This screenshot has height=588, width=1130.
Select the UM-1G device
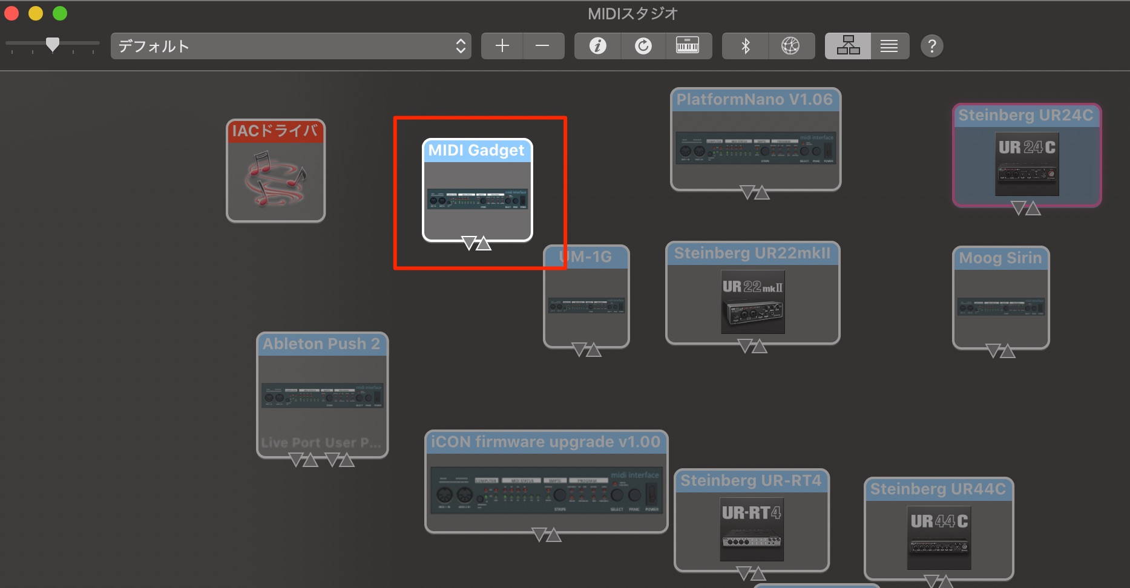586,296
